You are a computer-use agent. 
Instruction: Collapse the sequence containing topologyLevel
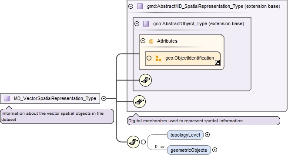click(143, 142)
